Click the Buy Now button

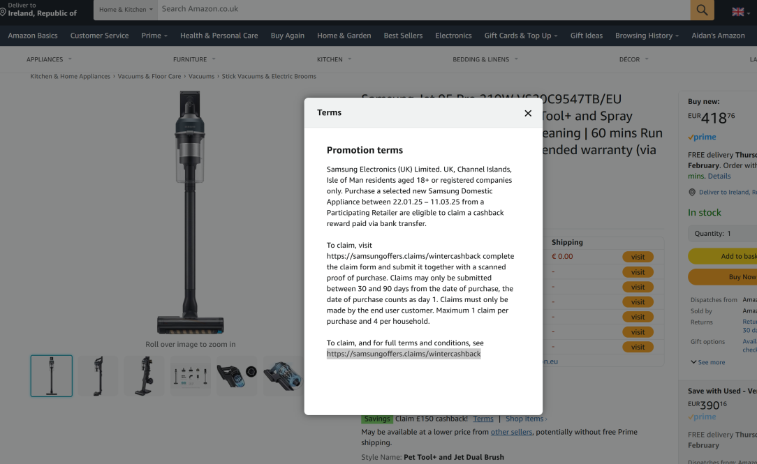(x=722, y=277)
